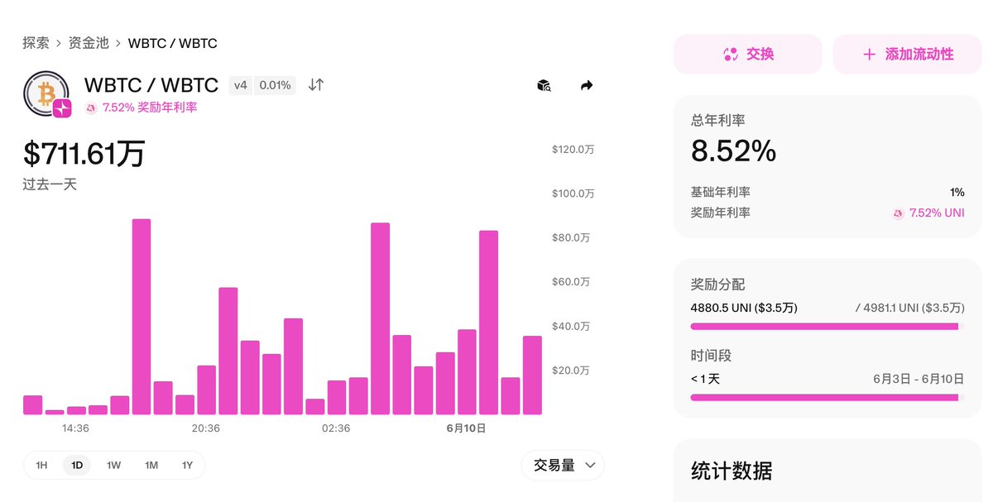Viewport: 993px width, 502px height.
Task: Click the 交换 button
Action: point(748,55)
